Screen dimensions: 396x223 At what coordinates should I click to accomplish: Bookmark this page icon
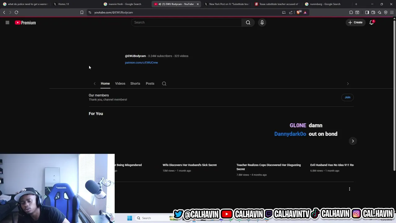pyautogui.click(x=82, y=12)
